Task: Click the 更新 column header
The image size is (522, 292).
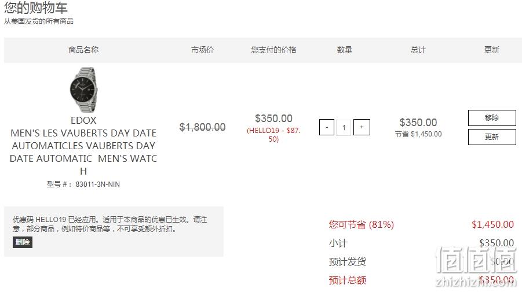Action: (x=492, y=50)
